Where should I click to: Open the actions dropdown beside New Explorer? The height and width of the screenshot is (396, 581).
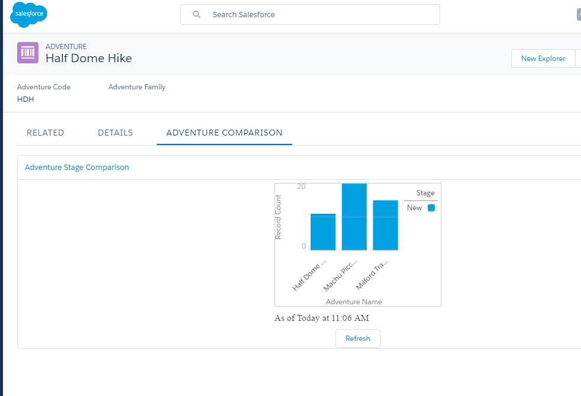pos(578,59)
